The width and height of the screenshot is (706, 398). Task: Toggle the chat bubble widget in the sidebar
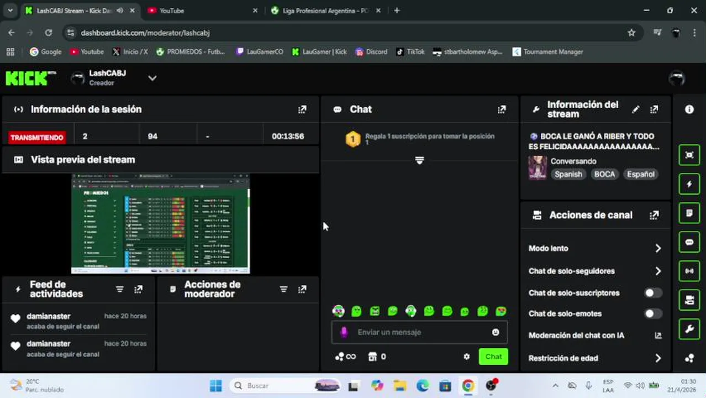689,242
